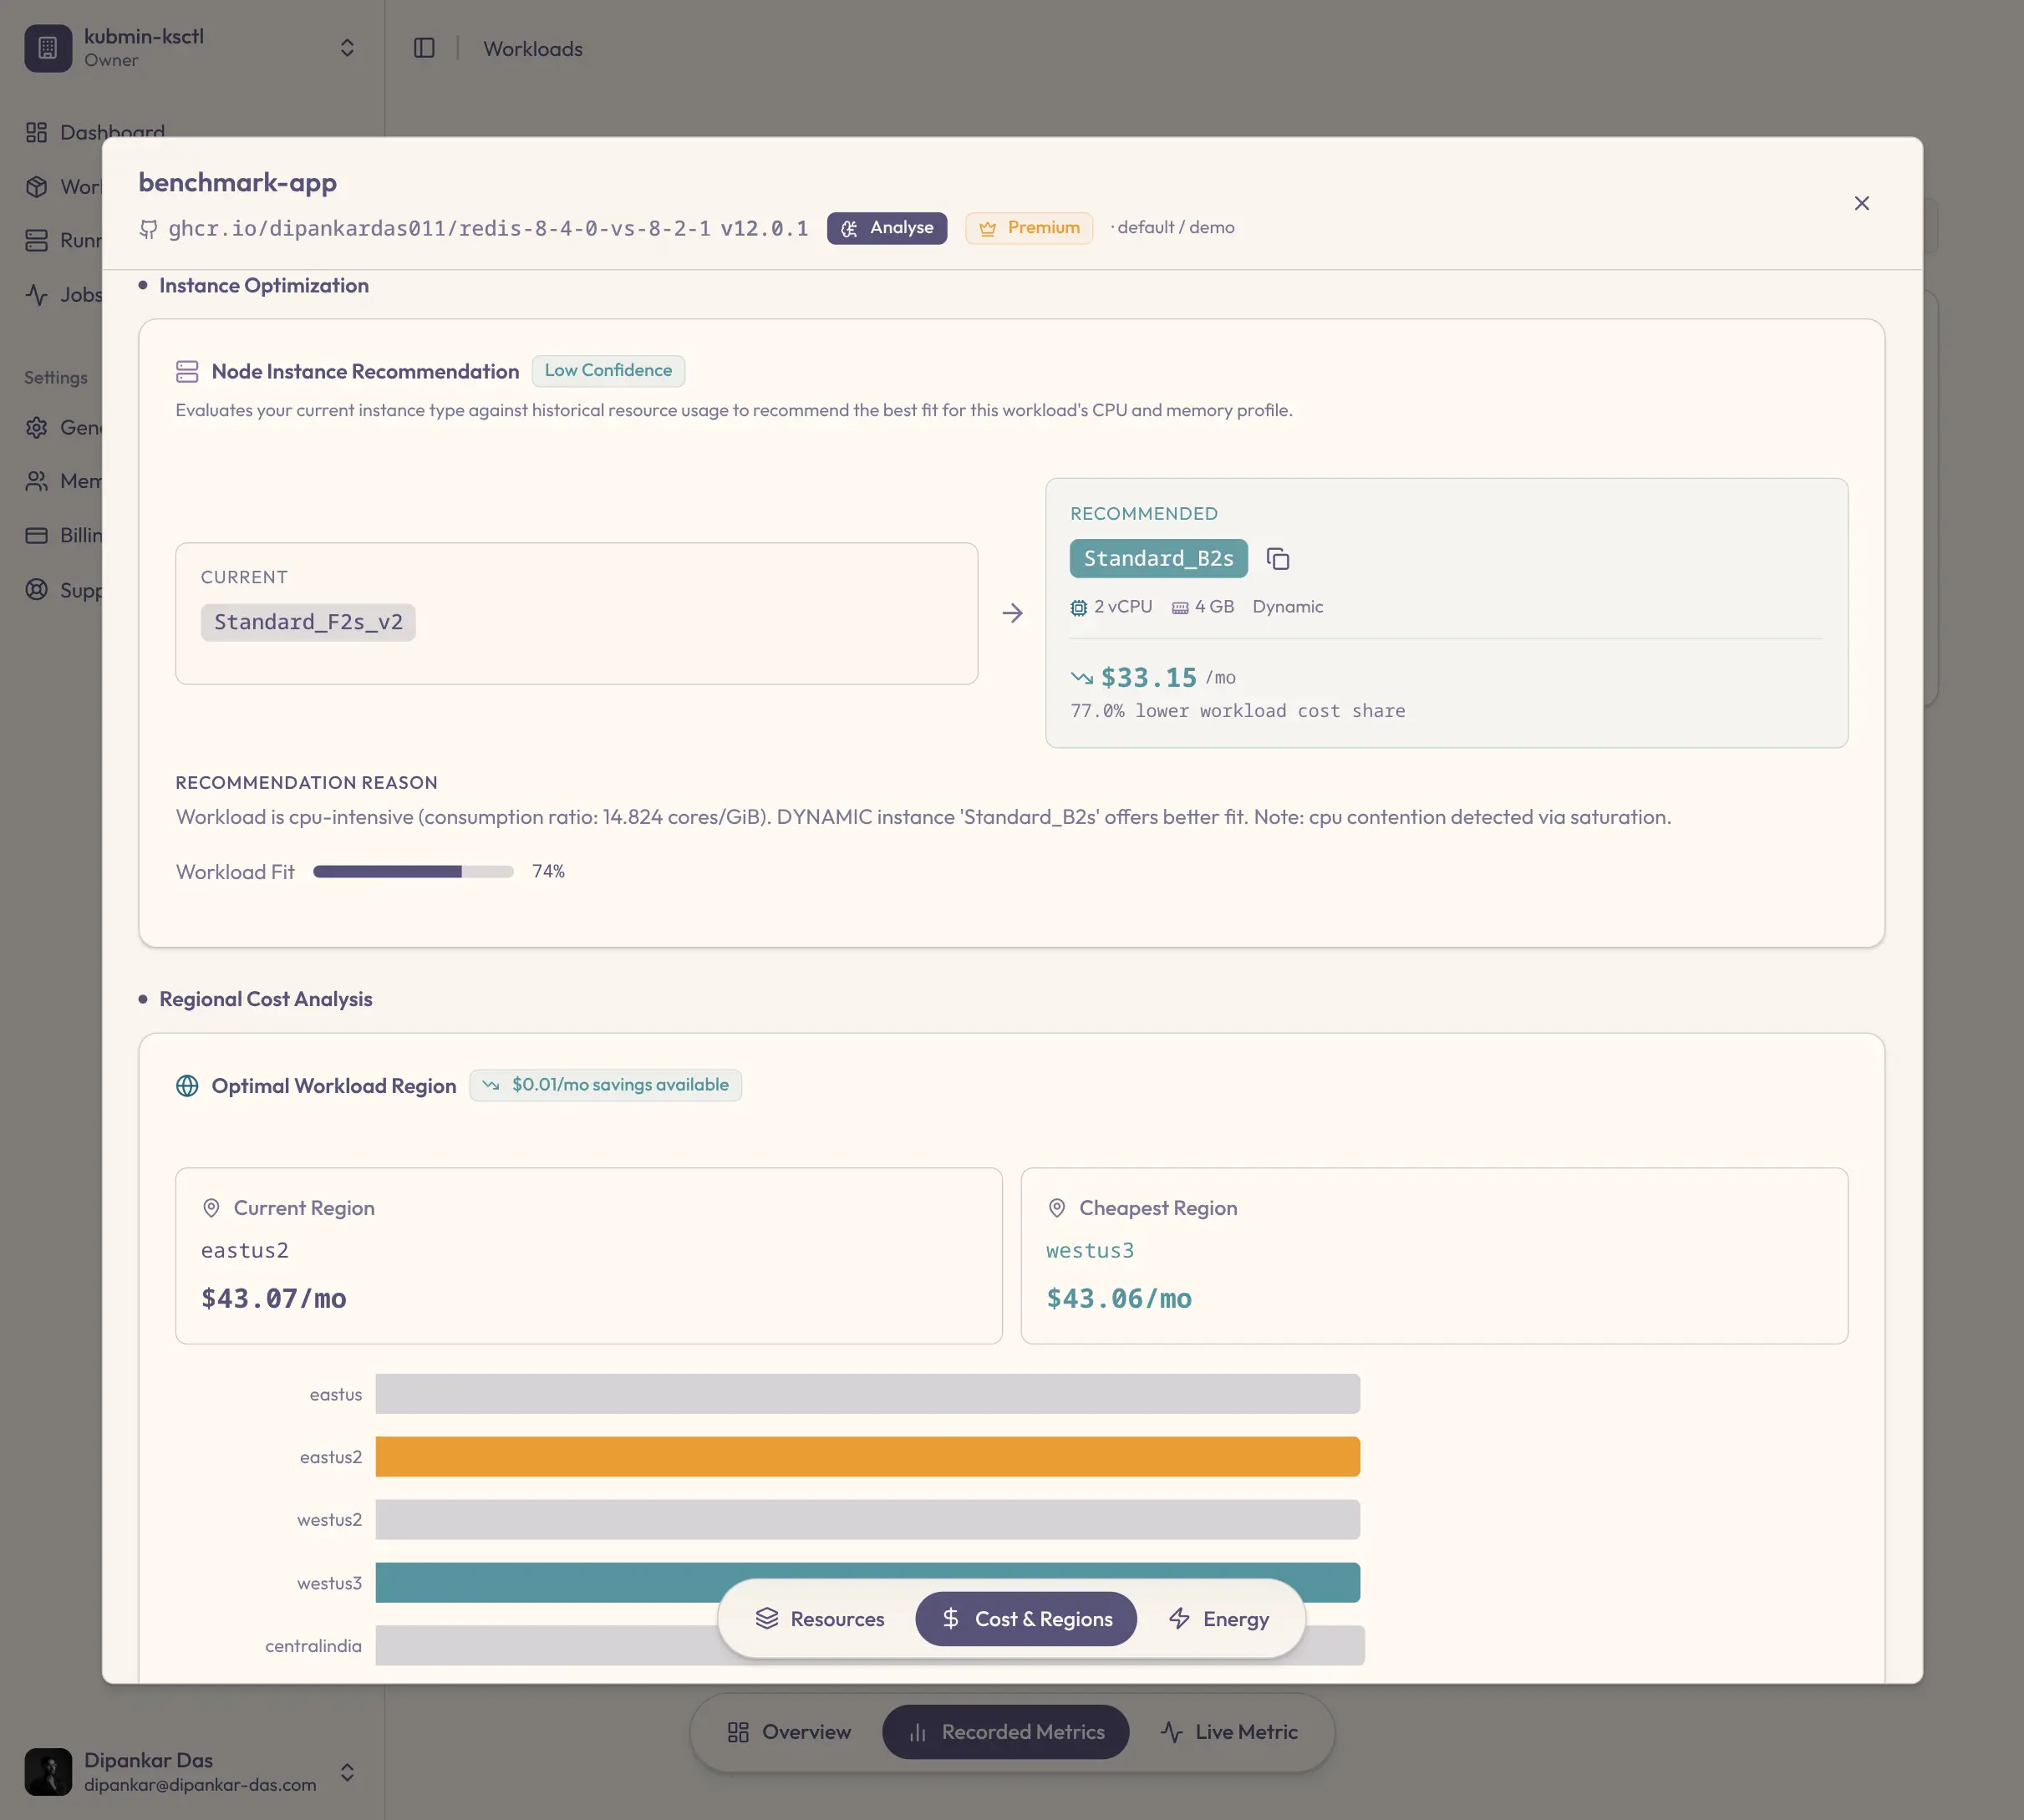Viewport: 2024px width, 1820px height.
Task: Click the General settings gear icon
Action: coord(37,428)
